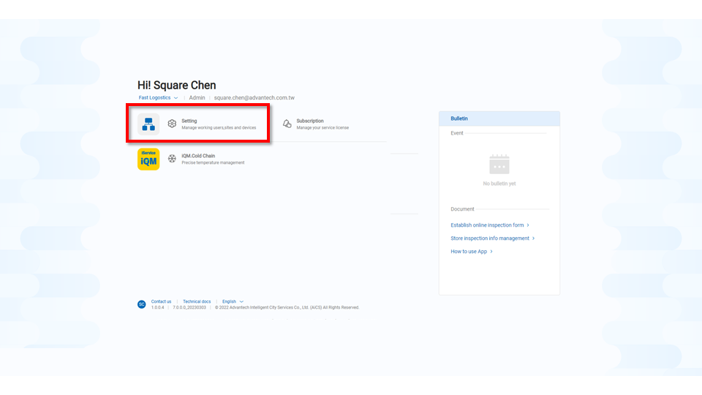Click the Subscription icon

[x=287, y=124]
